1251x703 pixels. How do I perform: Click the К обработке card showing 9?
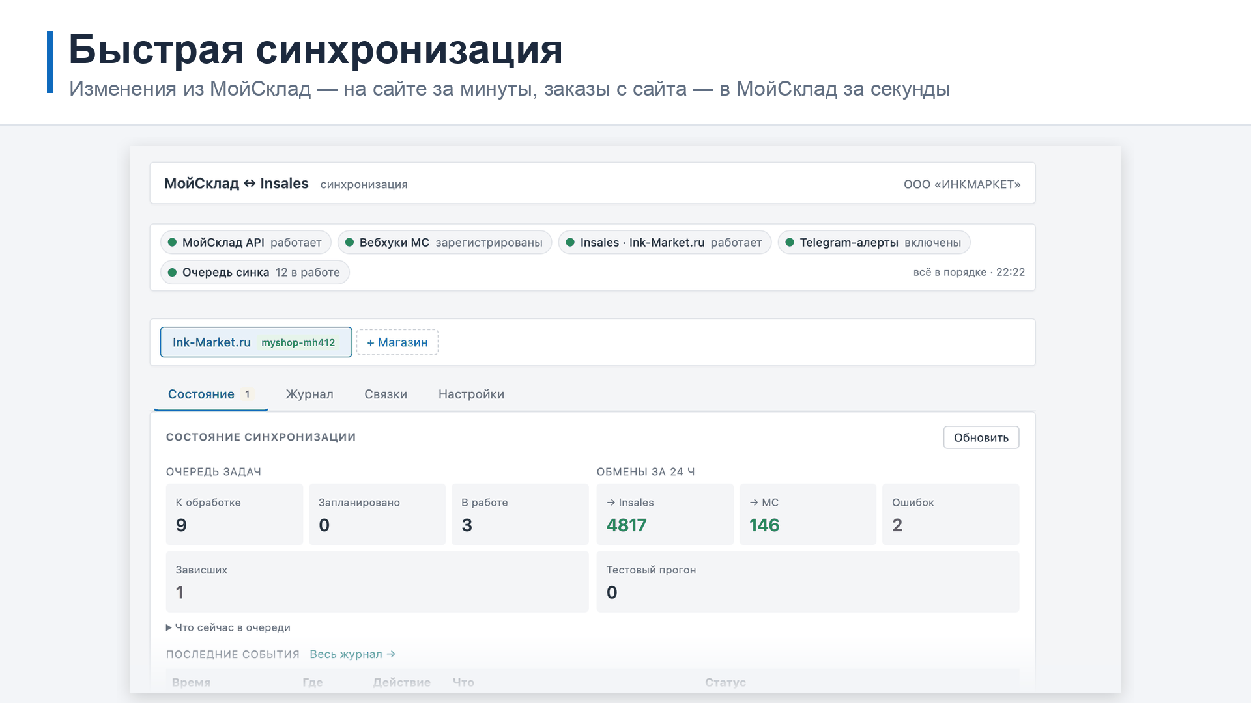tap(235, 514)
